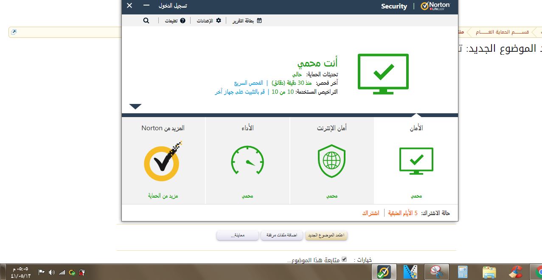Click the Sign In (تسجيل الدخول) link
The image size is (542, 280).
coord(173,6)
